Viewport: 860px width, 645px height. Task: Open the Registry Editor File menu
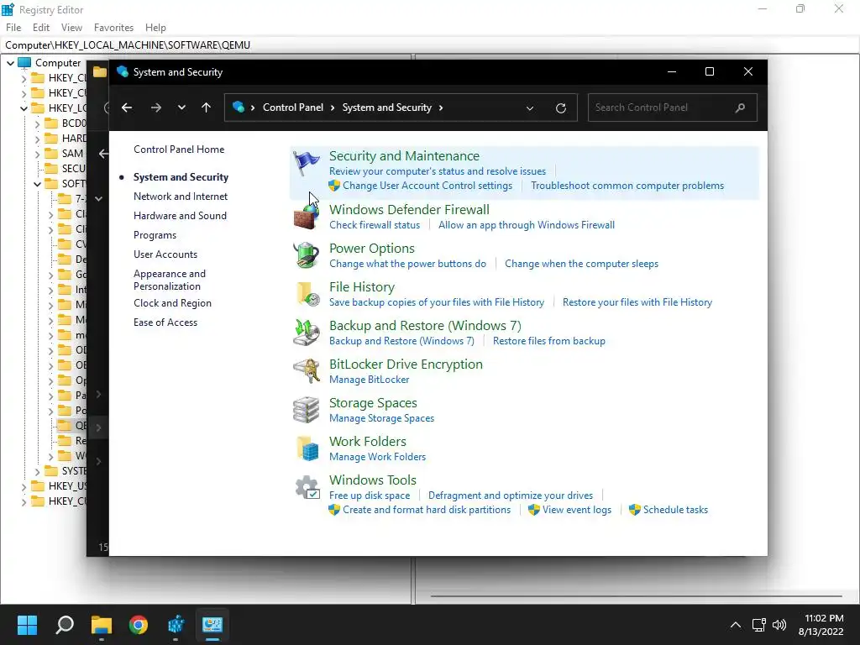(13, 28)
